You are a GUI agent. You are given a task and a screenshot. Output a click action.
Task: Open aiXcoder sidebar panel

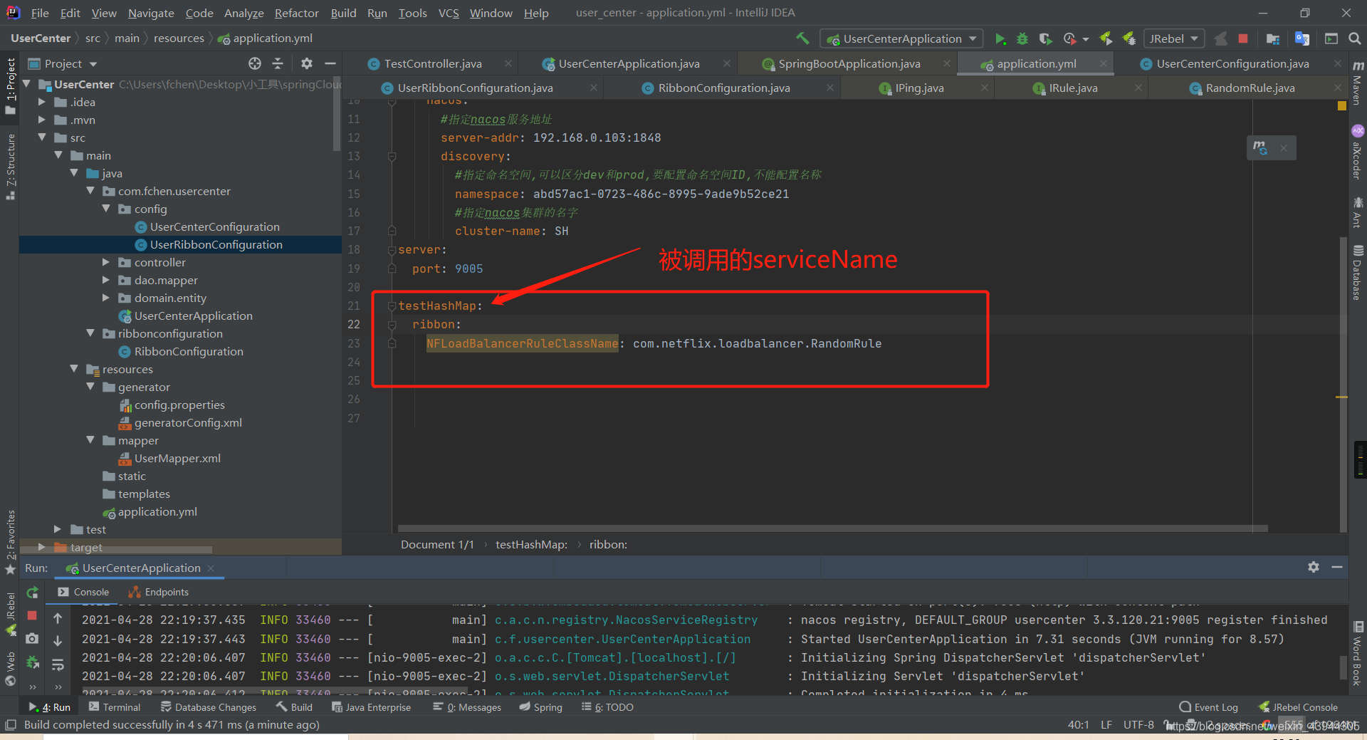[1358, 152]
